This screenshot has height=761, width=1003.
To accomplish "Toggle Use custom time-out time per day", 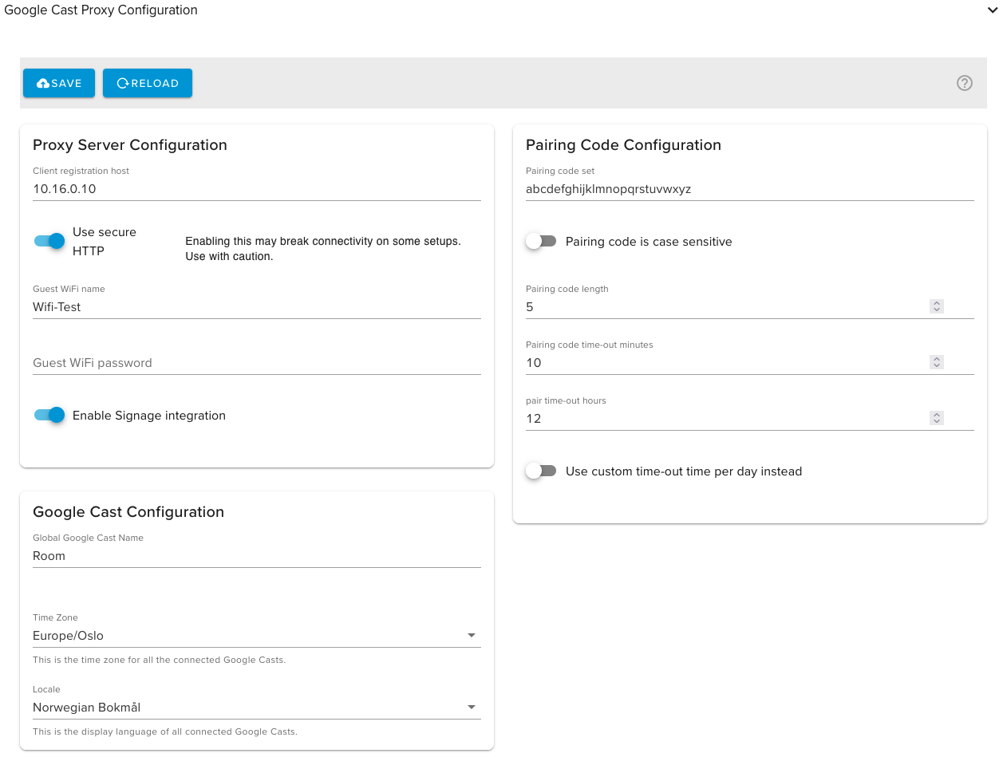I will 541,471.
